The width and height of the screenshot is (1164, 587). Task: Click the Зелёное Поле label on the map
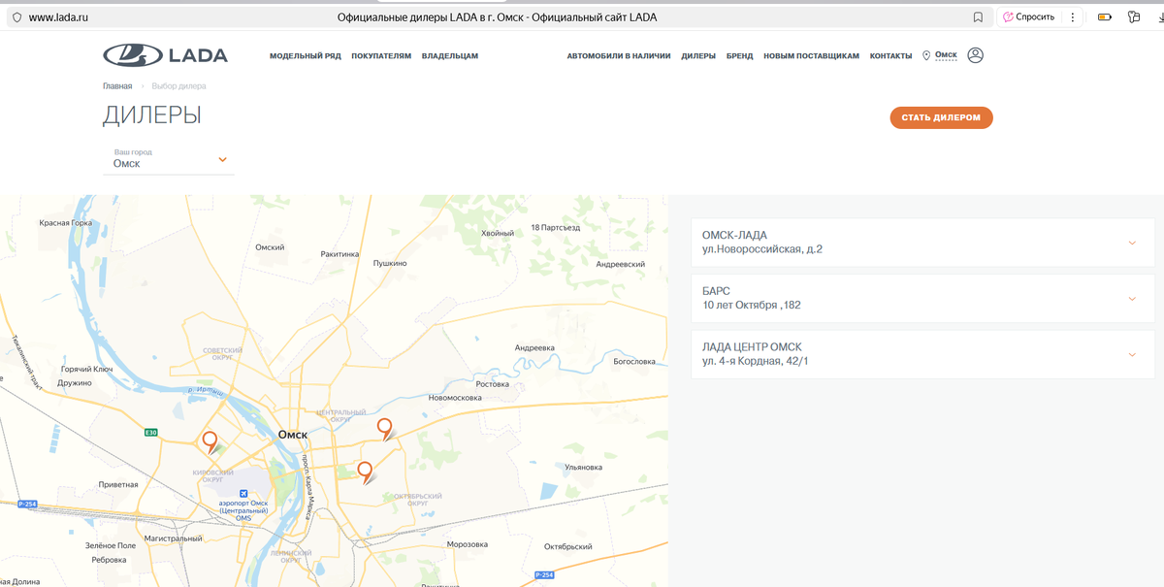point(111,545)
